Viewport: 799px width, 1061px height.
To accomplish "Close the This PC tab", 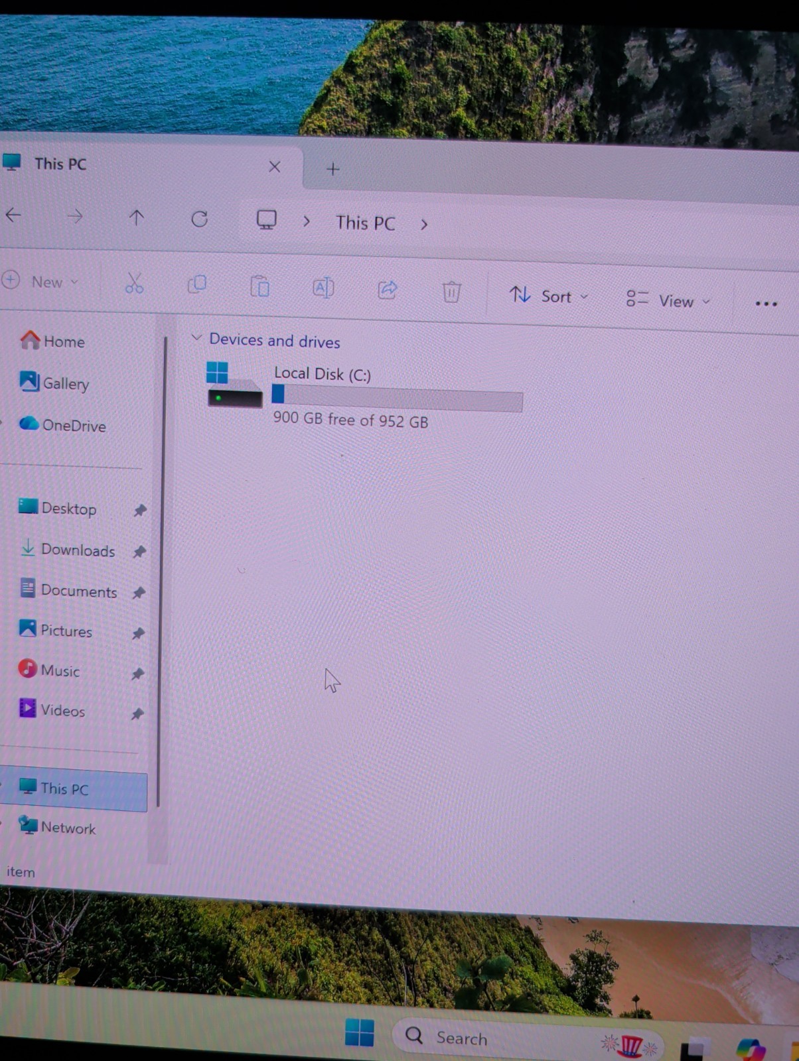I will pyautogui.click(x=274, y=166).
